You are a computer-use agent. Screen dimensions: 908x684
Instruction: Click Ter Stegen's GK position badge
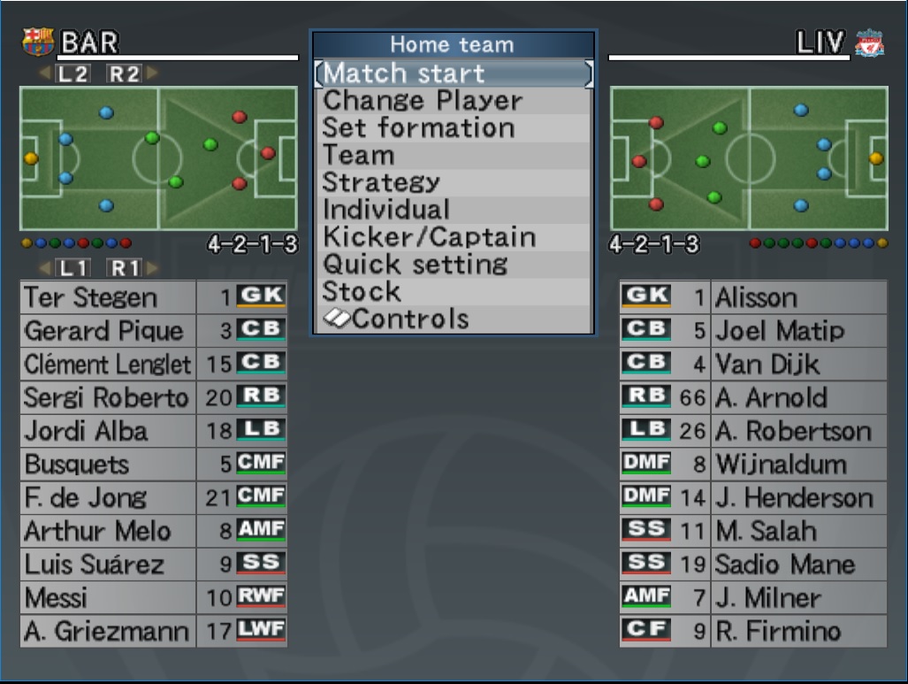click(x=261, y=297)
